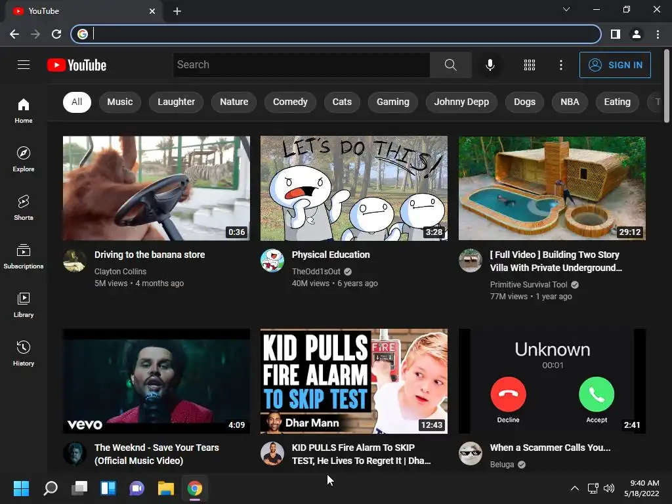Click the Primitive Survival Tool channel name
This screenshot has height=504, width=672.
point(528,285)
